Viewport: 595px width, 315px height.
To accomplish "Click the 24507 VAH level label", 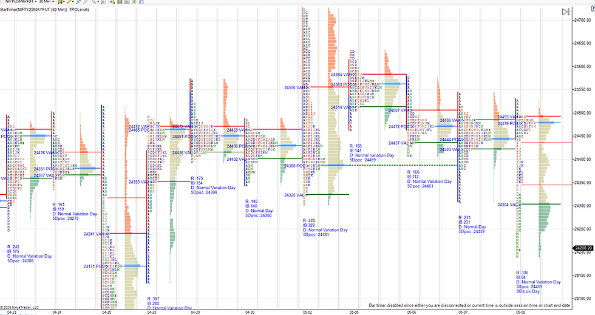I will pos(398,110).
